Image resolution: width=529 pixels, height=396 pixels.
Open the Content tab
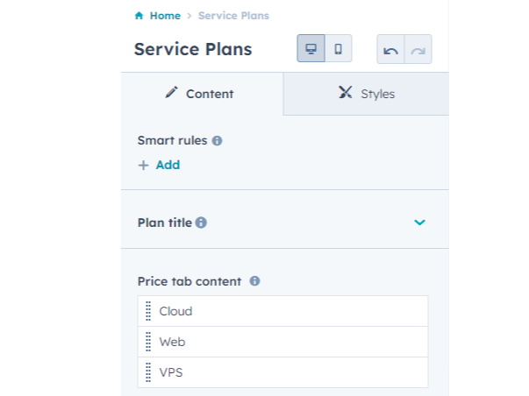click(x=202, y=94)
